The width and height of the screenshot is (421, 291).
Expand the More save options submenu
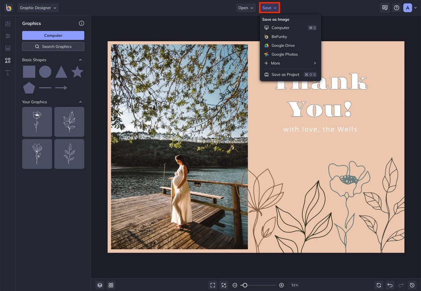290,63
